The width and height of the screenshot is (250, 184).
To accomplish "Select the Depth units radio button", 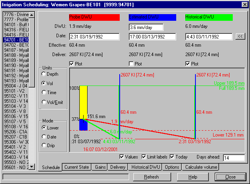I will pyautogui.click(x=44, y=74).
